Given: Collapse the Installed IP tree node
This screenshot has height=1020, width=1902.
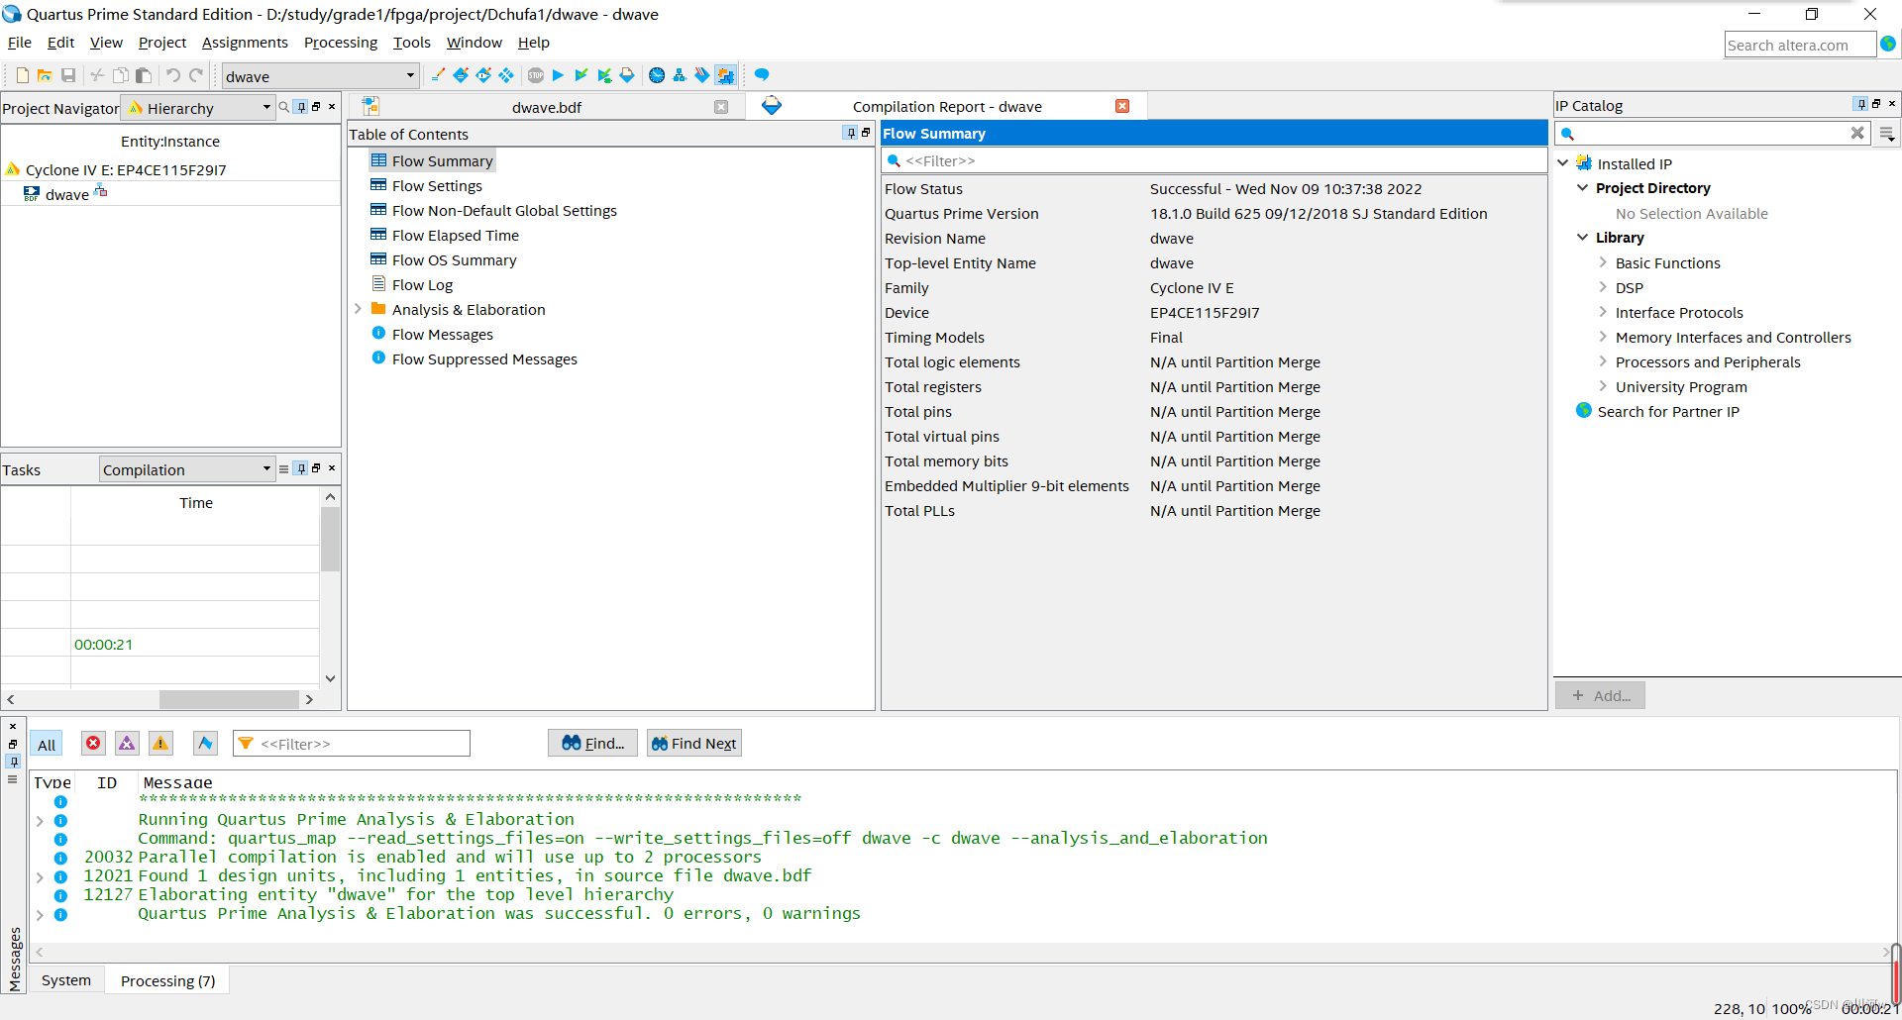Looking at the screenshot, I should (1563, 163).
